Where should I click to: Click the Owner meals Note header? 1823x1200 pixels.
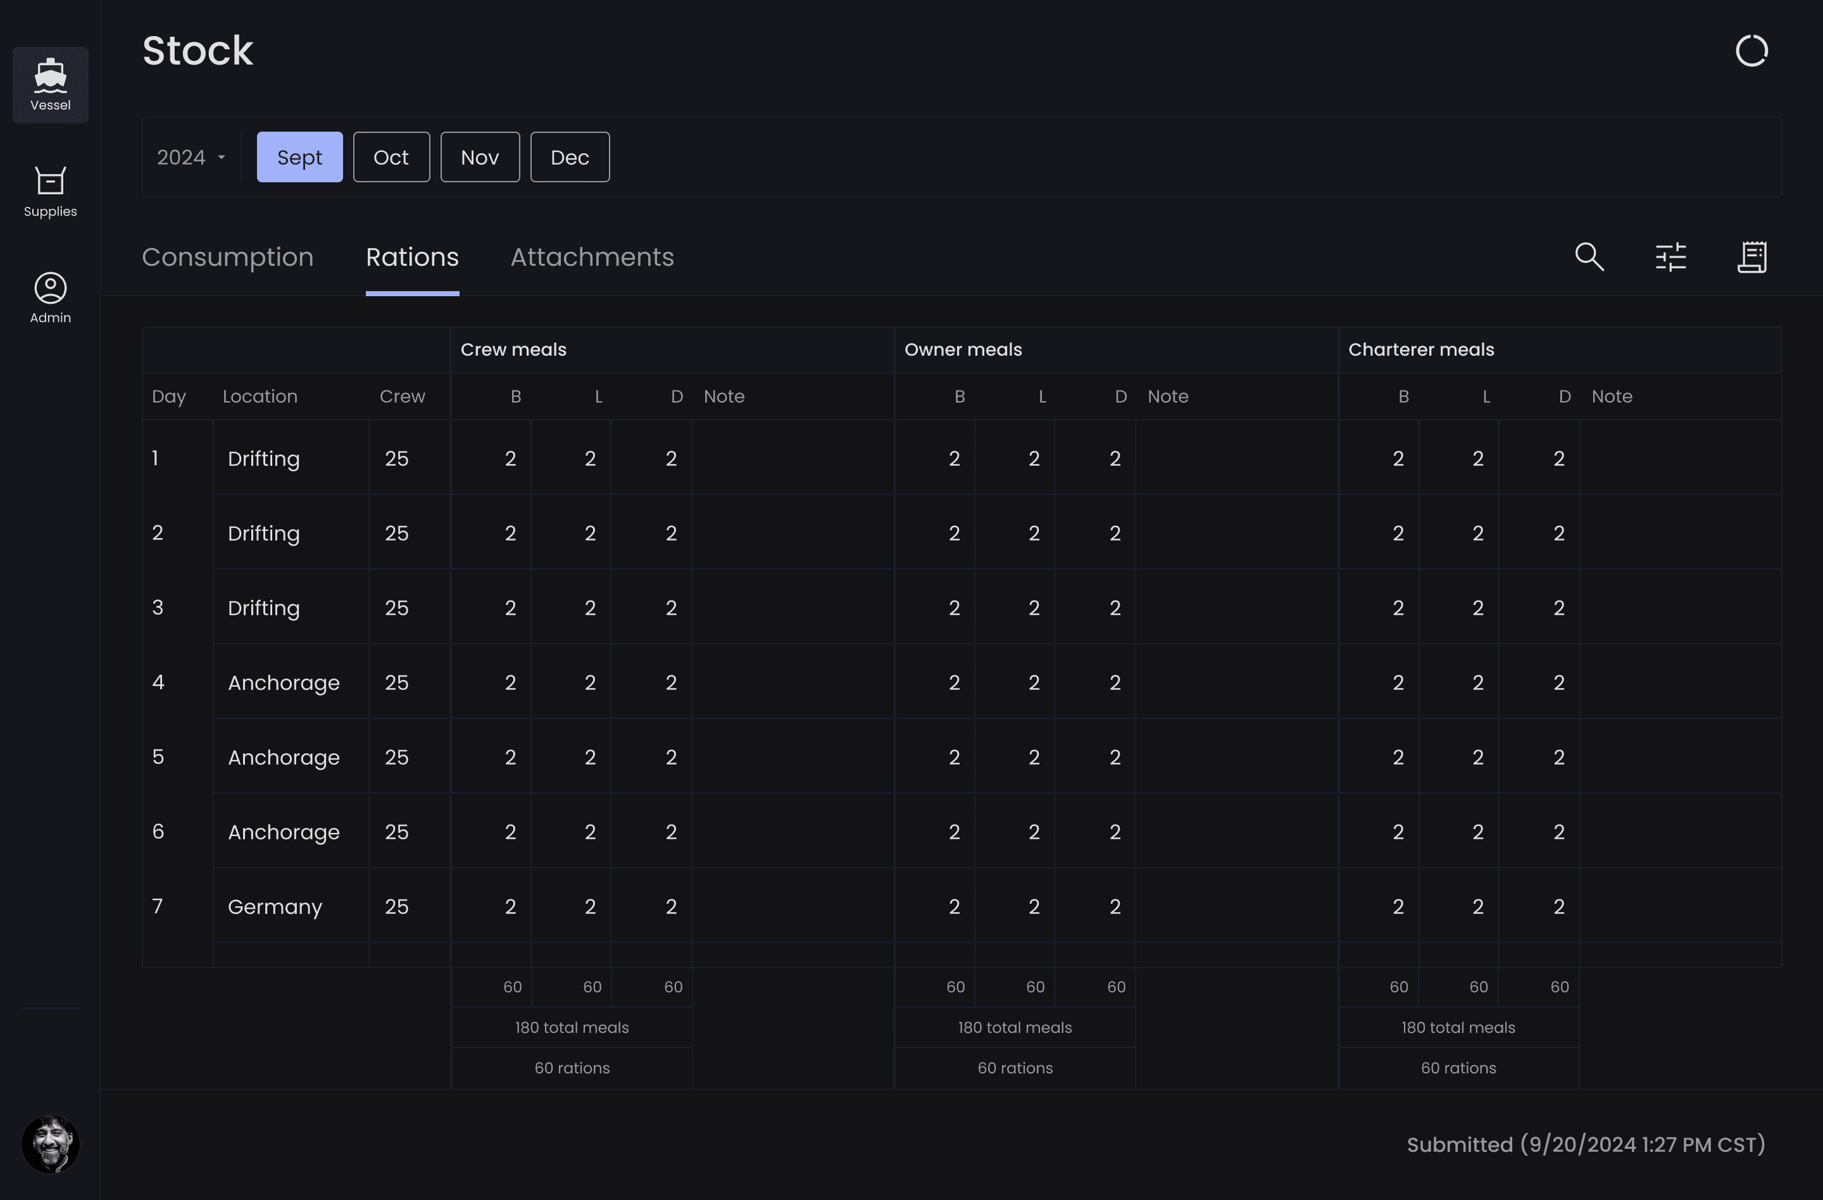click(1167, 397)
